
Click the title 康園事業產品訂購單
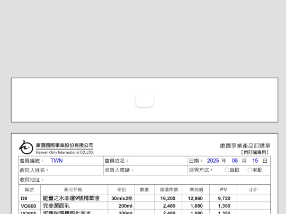coord(245,146)
